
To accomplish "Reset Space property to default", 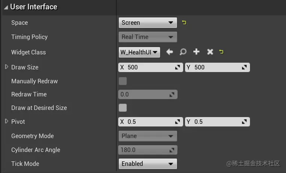I will 184,23.
